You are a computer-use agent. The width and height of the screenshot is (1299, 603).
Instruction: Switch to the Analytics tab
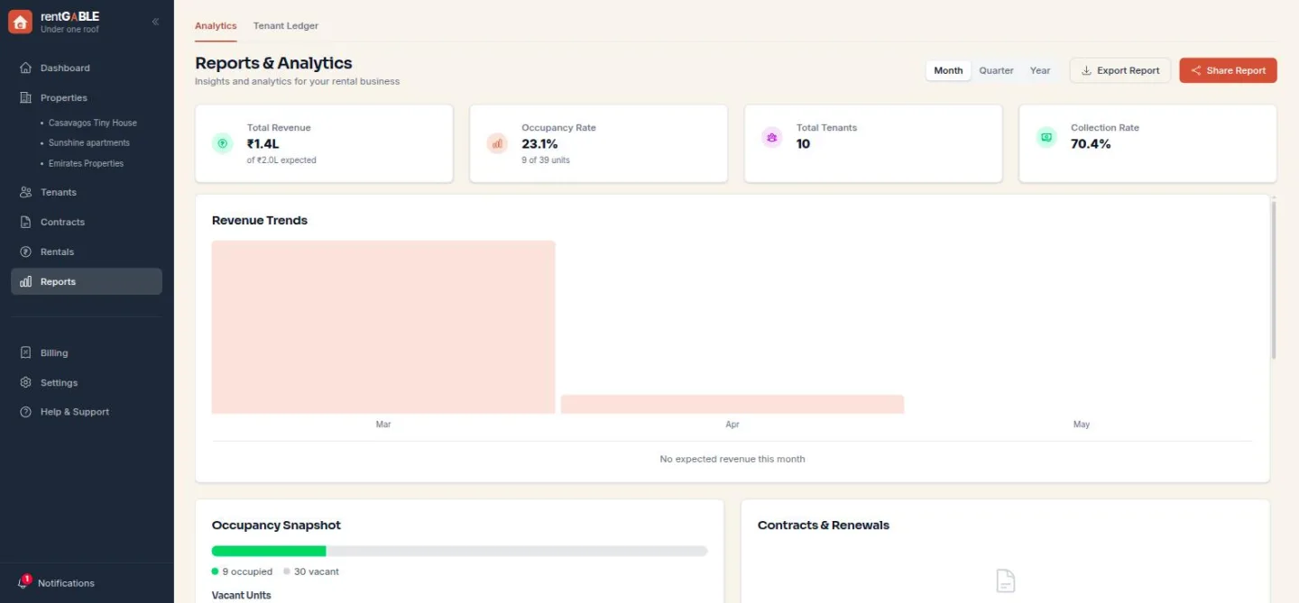tap(216, 26)
